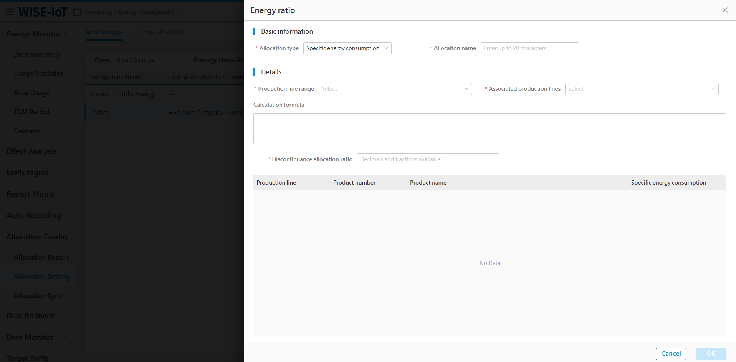Focus the Discontinuance allocation ratio field
The height and width of the screenshot is (362, 736).
(x=428, y=159)
